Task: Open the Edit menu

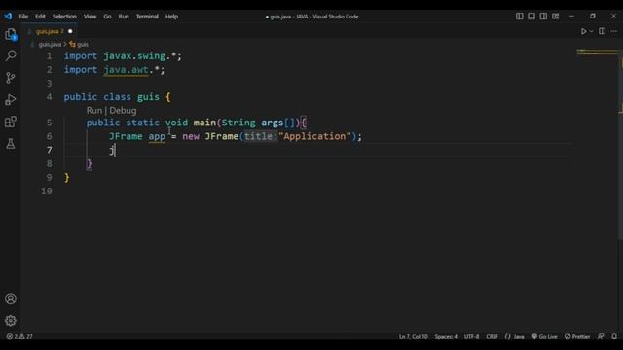Action: pyautogui.click(x=40, y=17)
